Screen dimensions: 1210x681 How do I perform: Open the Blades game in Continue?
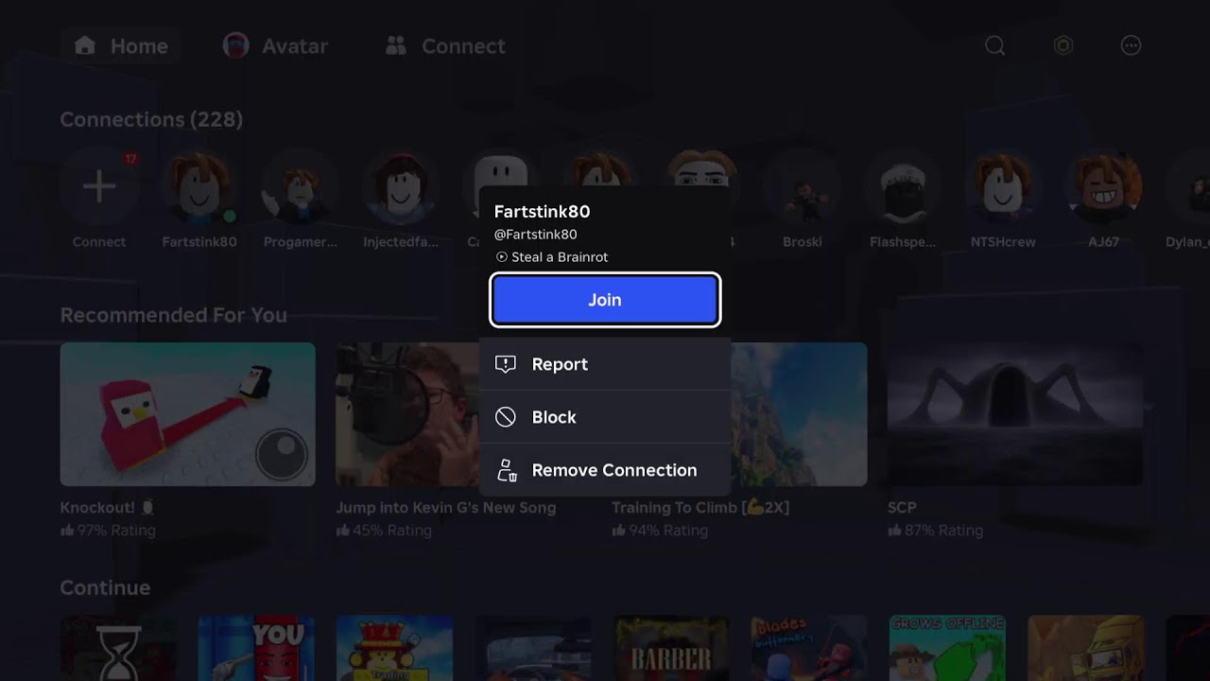pyautogui.click(x=809, y=648)
